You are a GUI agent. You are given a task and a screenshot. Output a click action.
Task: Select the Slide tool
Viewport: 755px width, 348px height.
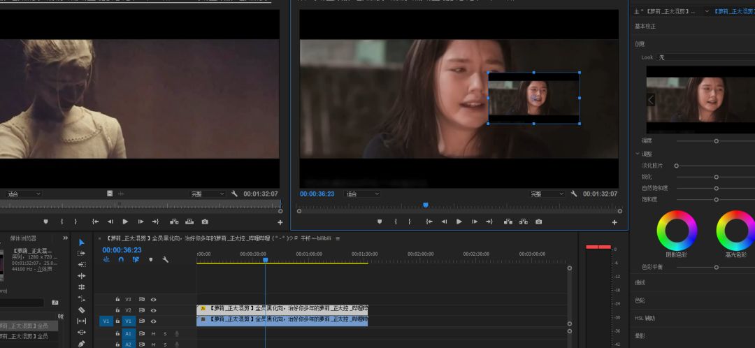click(81, 332)
